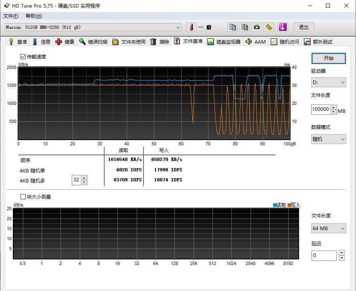Switch to the 基准 tab
Image resolution: width=356 pixels, height=291 pixels.
18,42
